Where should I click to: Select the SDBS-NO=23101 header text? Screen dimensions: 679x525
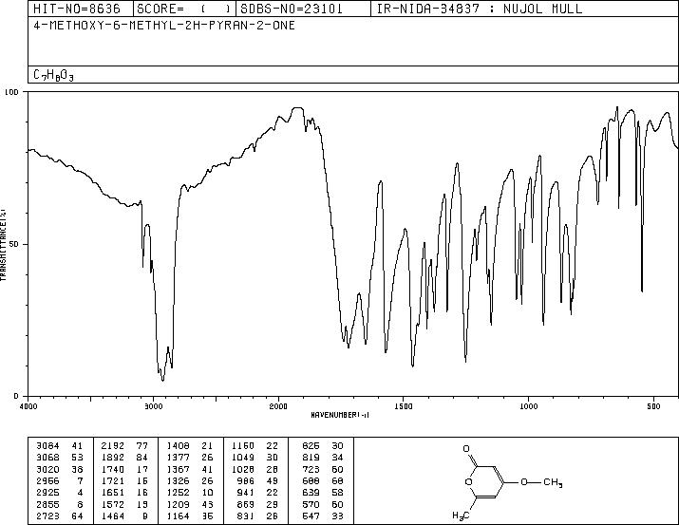pos(292,9)
